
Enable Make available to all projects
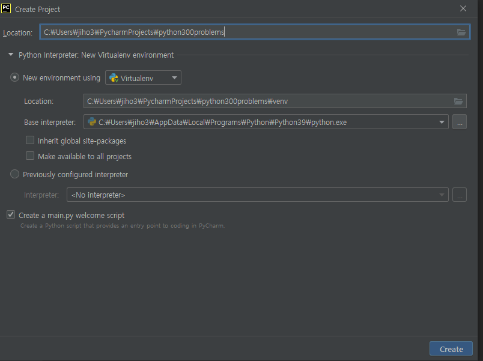(30, 156)
